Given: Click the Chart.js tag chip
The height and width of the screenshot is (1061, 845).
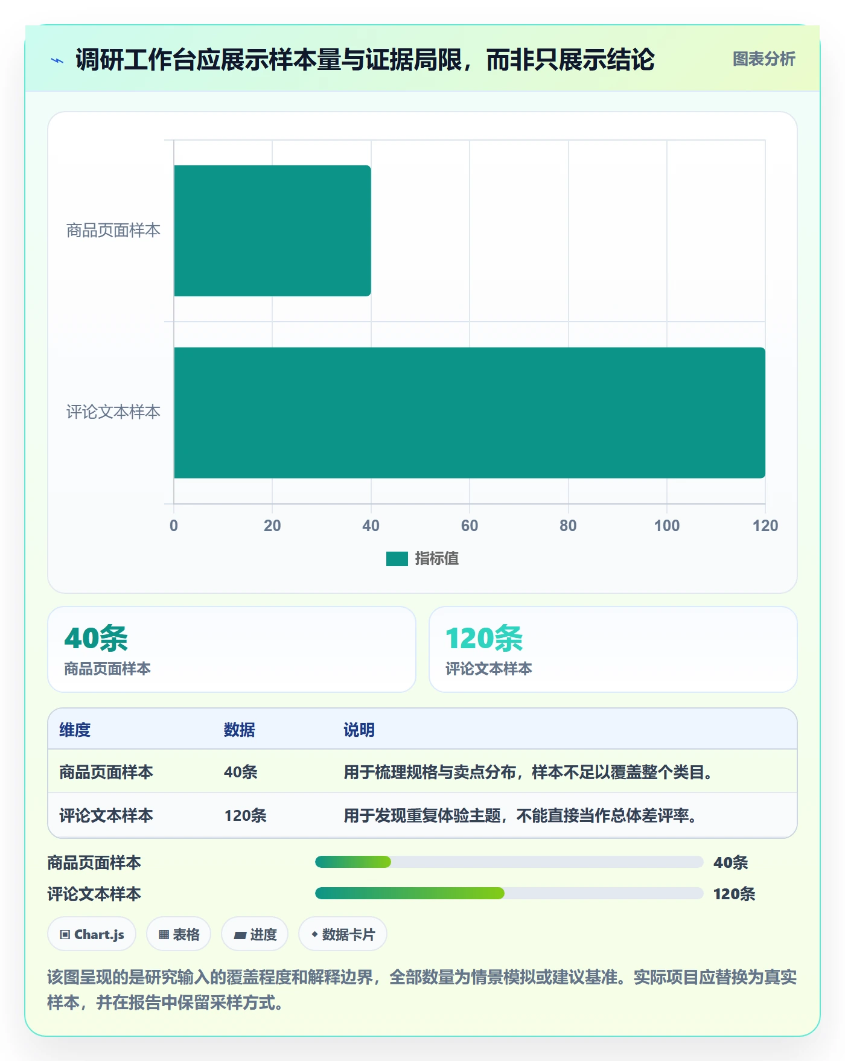Looking at the screenshot, I should point(92,934).
